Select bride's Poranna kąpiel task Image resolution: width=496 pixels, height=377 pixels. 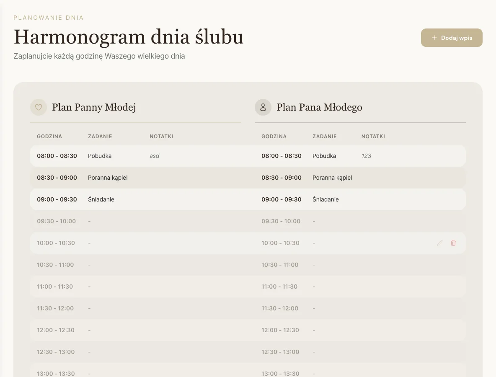pyautogui.click(x=108, y=178)
